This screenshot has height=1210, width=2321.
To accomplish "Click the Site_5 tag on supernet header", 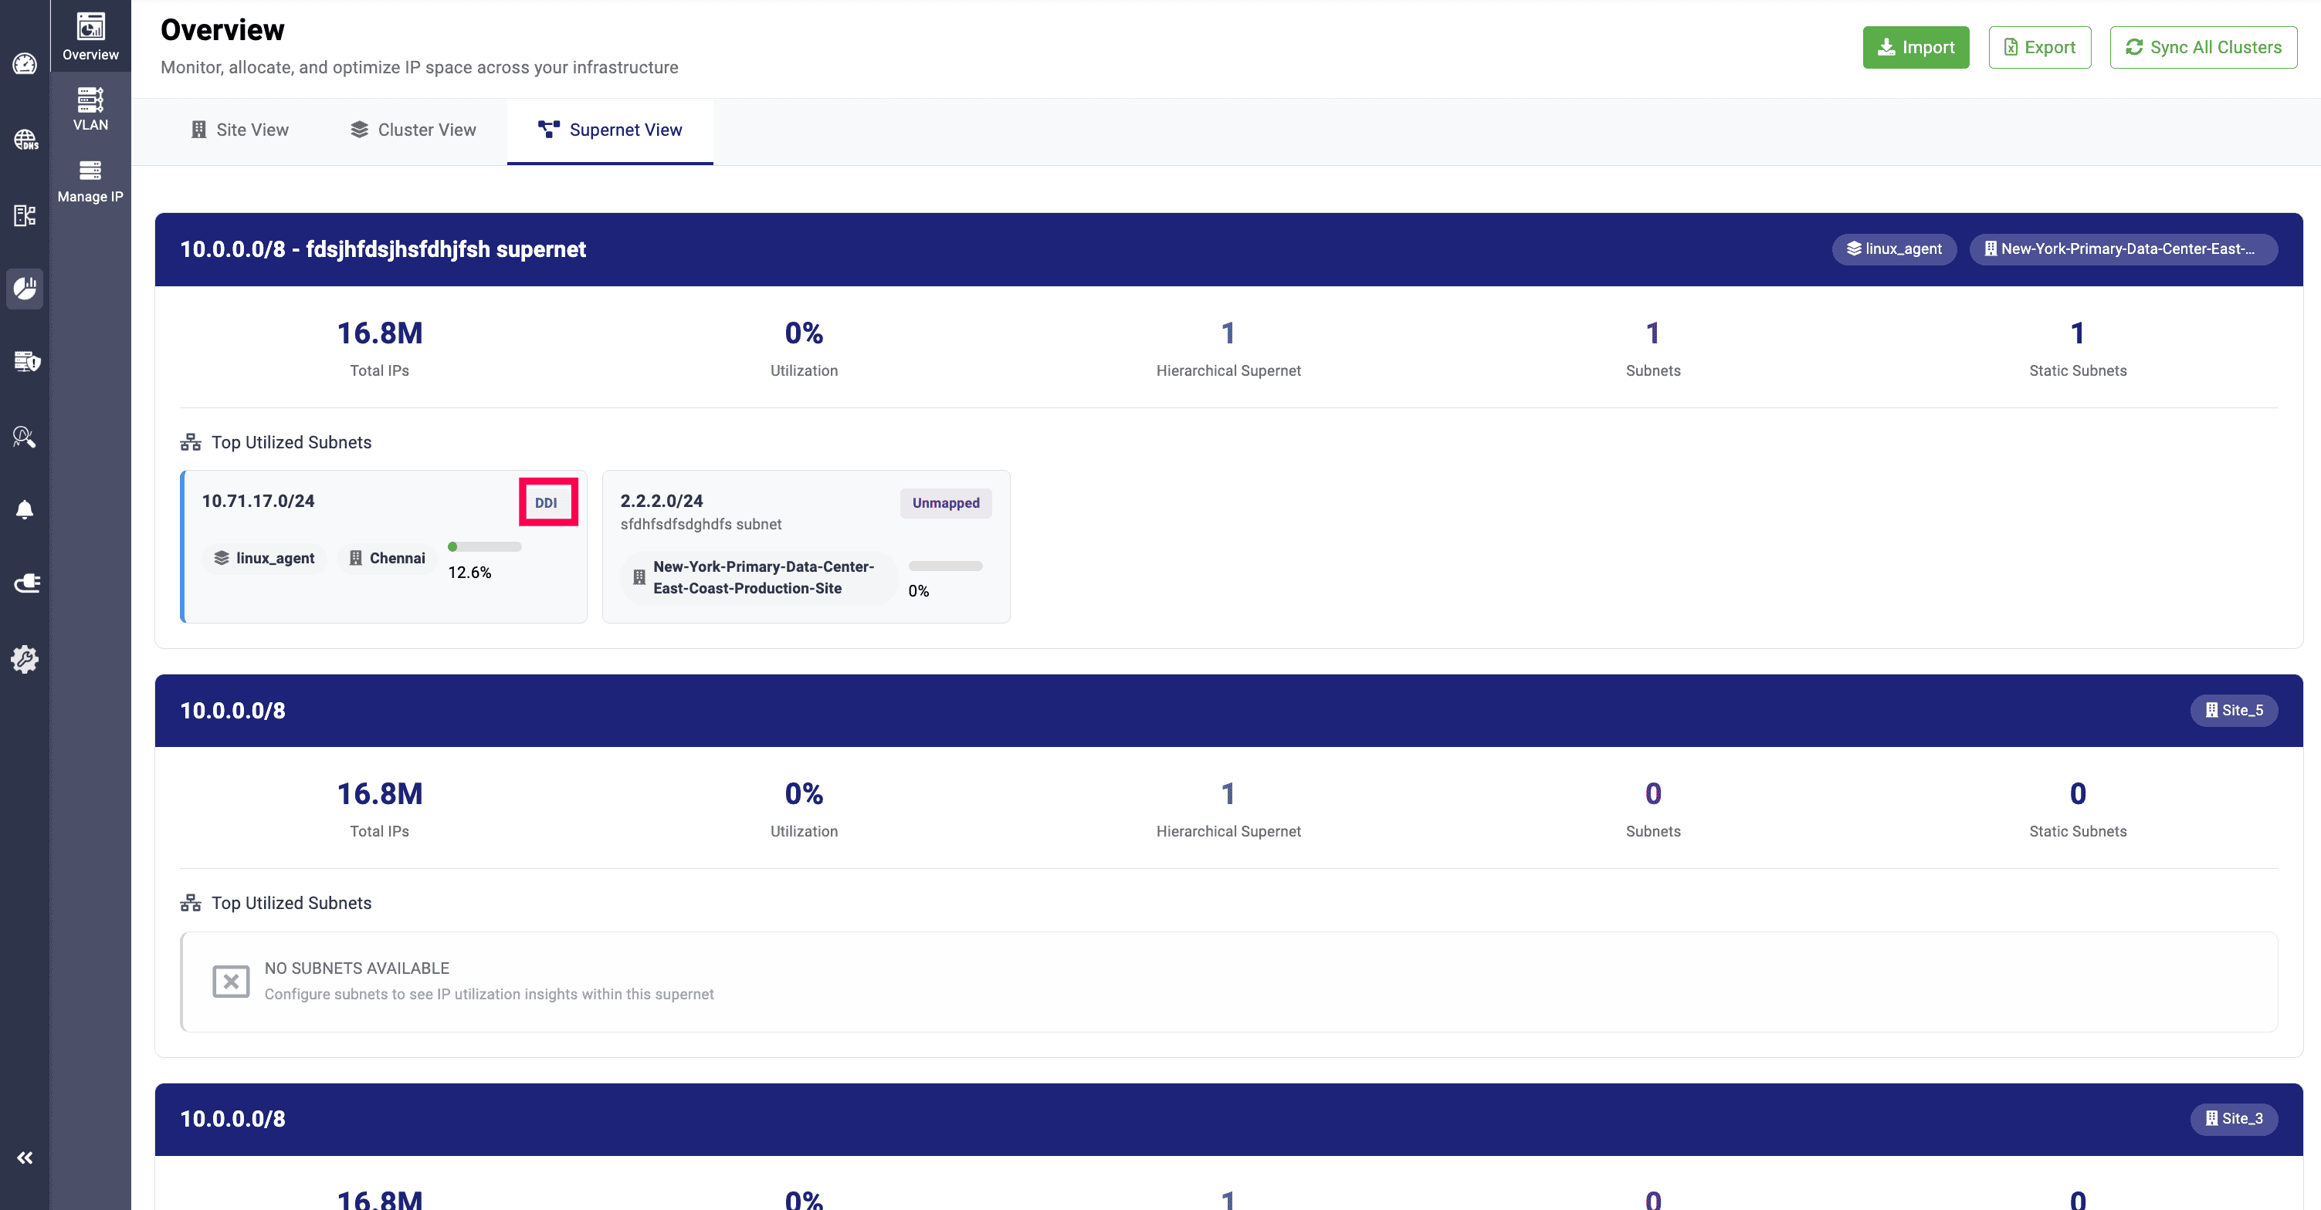I will (2233, 710).
